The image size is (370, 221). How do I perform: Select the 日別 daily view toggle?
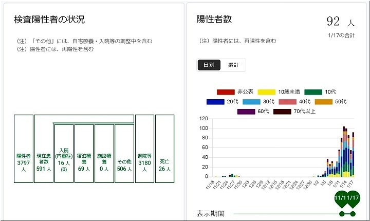click(209, 65)
